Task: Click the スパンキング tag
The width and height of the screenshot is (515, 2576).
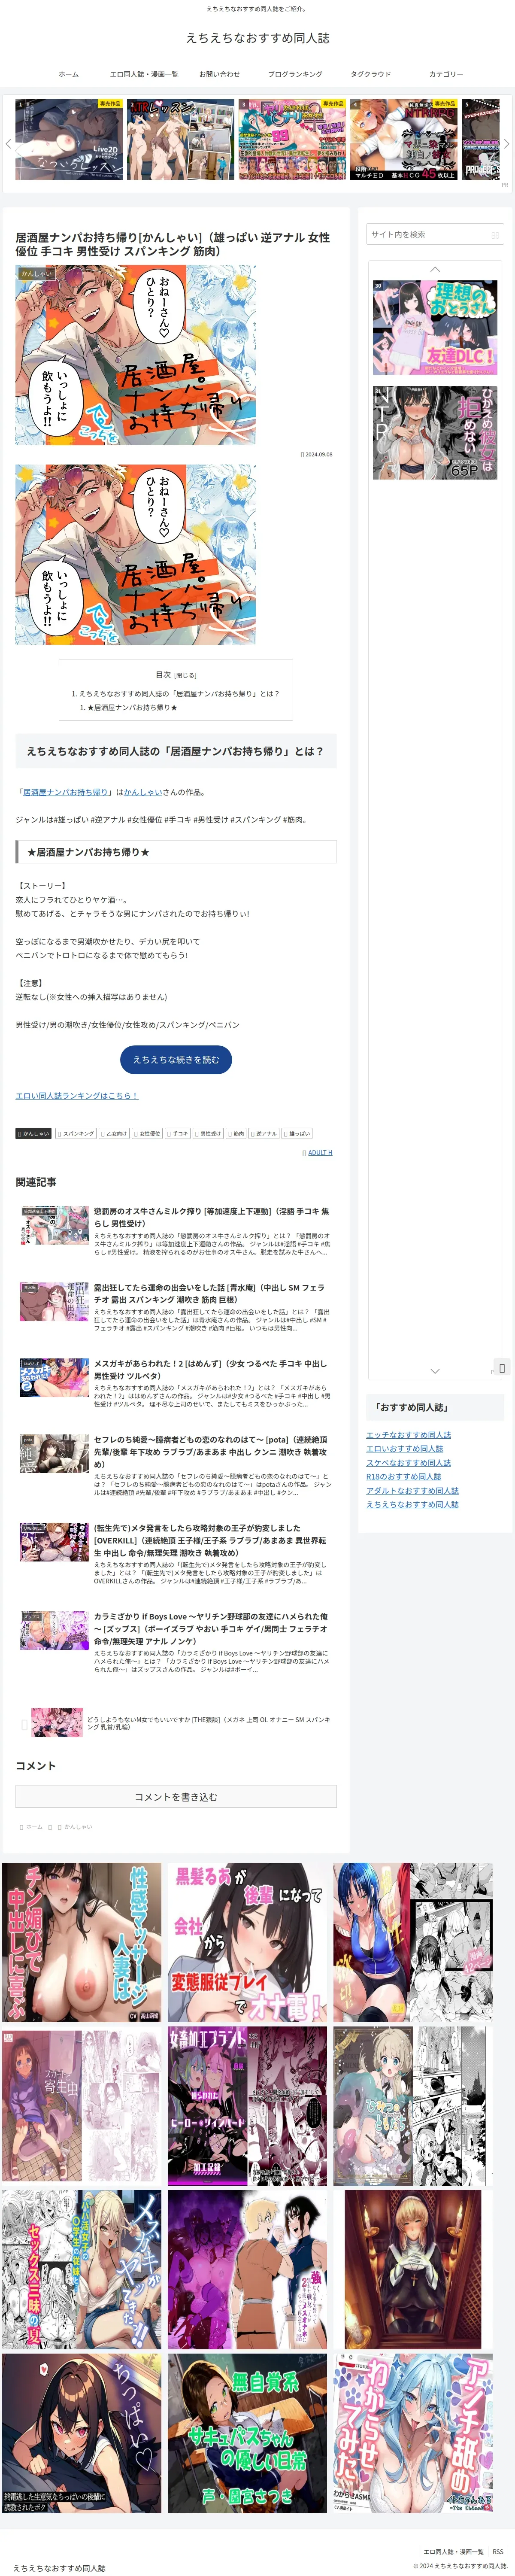Action: (x=76, y=1133)
